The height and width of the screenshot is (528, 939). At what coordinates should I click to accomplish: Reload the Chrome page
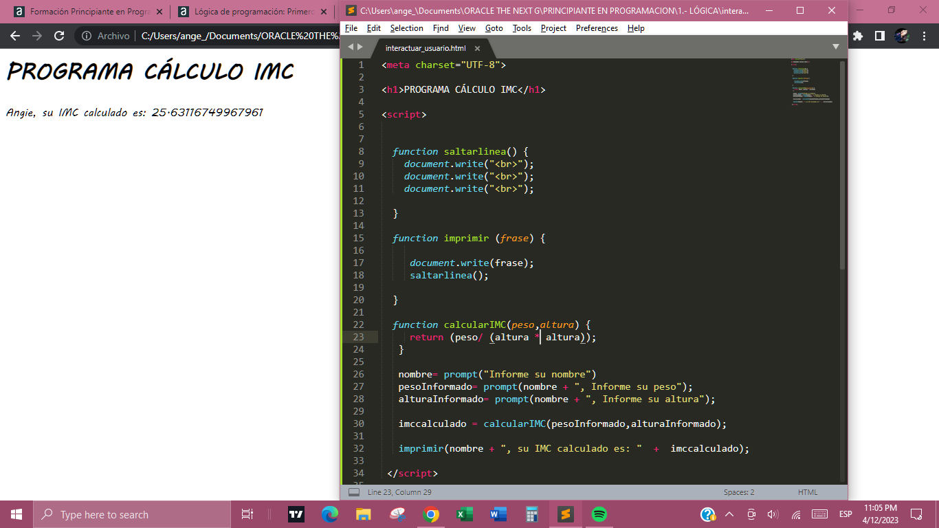click(x=59, y=36)
